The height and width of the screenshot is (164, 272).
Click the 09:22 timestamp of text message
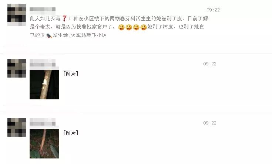(x=213, y=10)
